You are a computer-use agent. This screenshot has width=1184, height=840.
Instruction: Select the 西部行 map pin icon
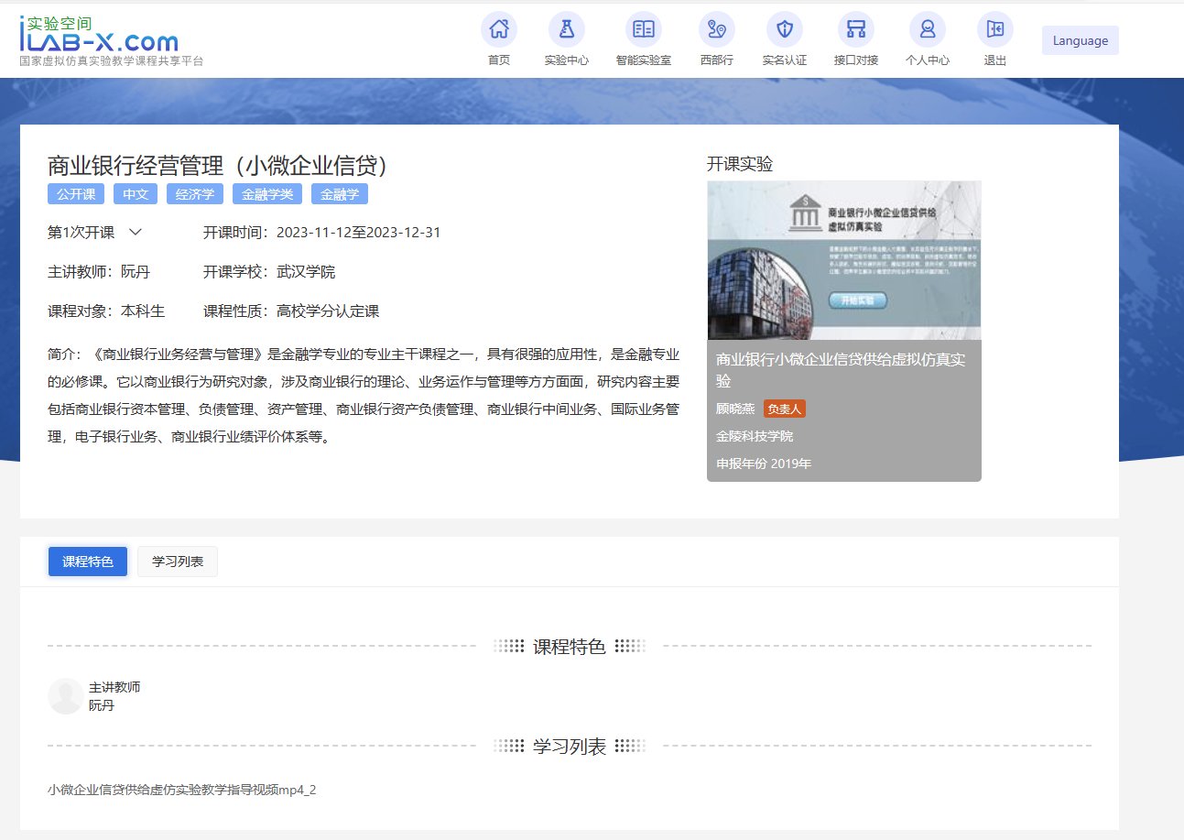click(x=716, y=29)
